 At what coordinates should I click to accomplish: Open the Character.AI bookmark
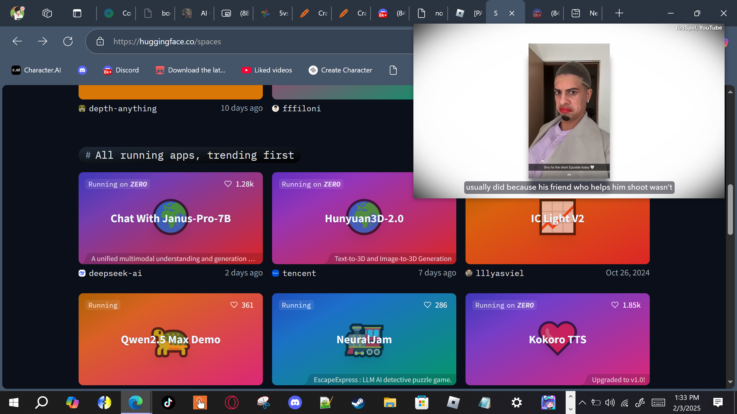click(x=36, y=70)
